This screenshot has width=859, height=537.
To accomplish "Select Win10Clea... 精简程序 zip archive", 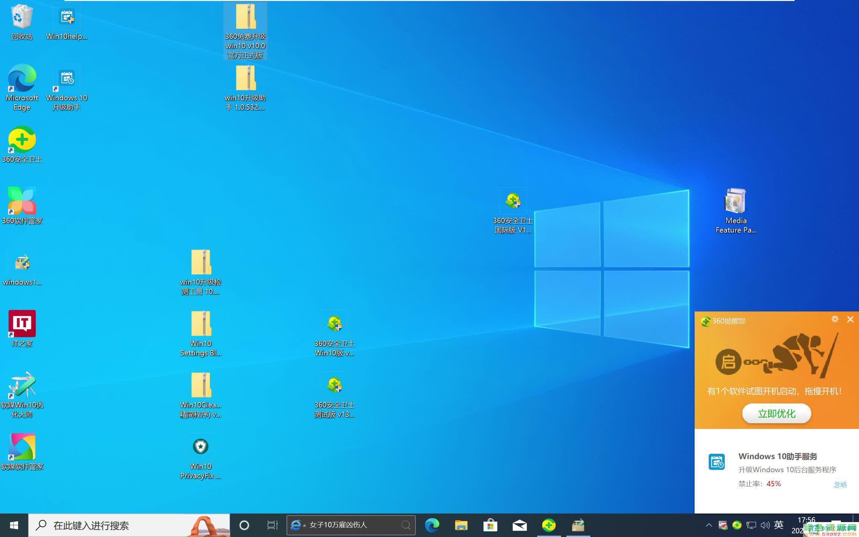I will click(201, 395).
